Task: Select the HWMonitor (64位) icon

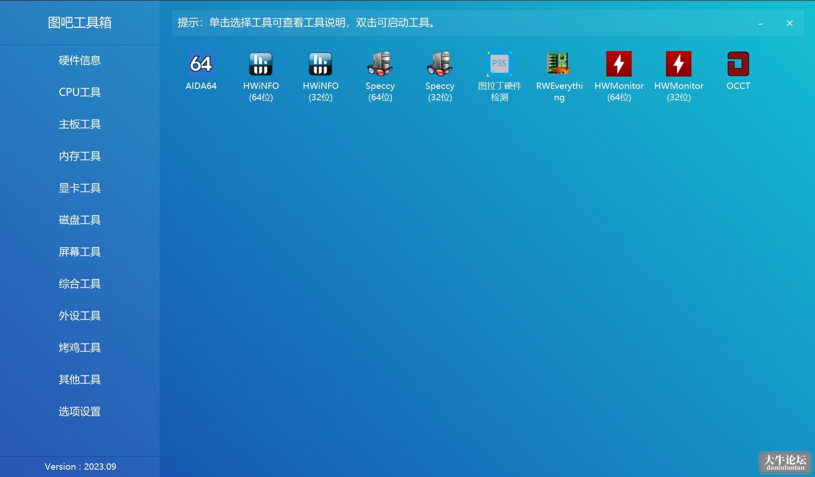Action: (x=619, y=64)
